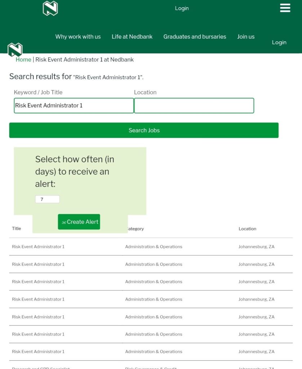The width and height of the screenshot is (302, 369).
Task: Click the Nedbank logo beside the Home breadcrumb
Action: (x=15, y=50)
